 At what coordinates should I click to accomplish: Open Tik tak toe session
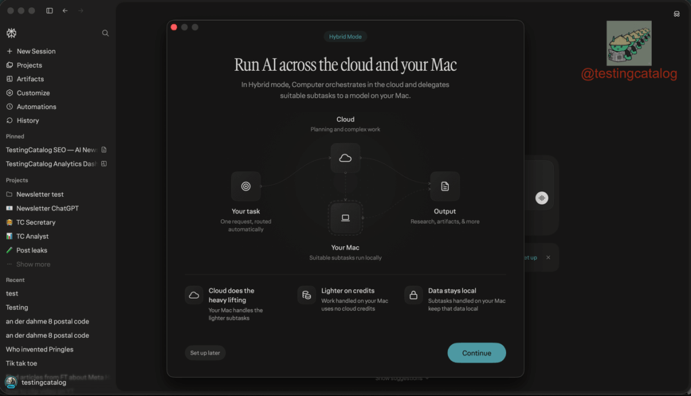[22, 364]
